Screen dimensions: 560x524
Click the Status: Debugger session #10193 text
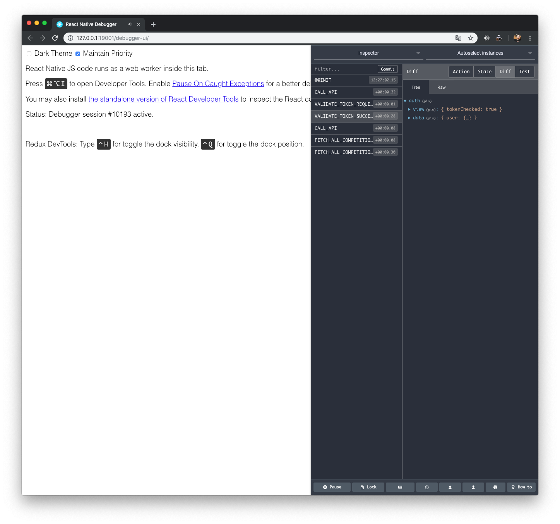coord(89,114)
